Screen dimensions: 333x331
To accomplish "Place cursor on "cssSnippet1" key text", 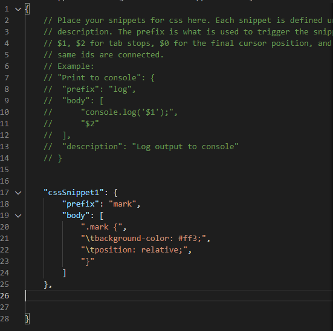I will (x=74, y=193).
